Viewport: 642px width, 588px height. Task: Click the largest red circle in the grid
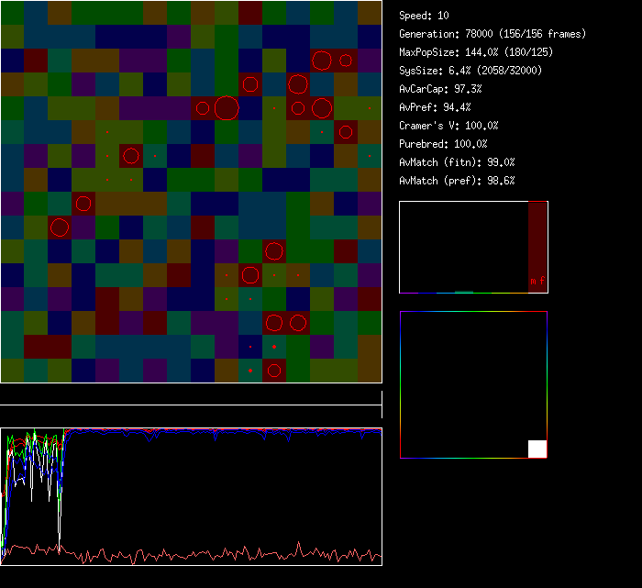point(227,108)
